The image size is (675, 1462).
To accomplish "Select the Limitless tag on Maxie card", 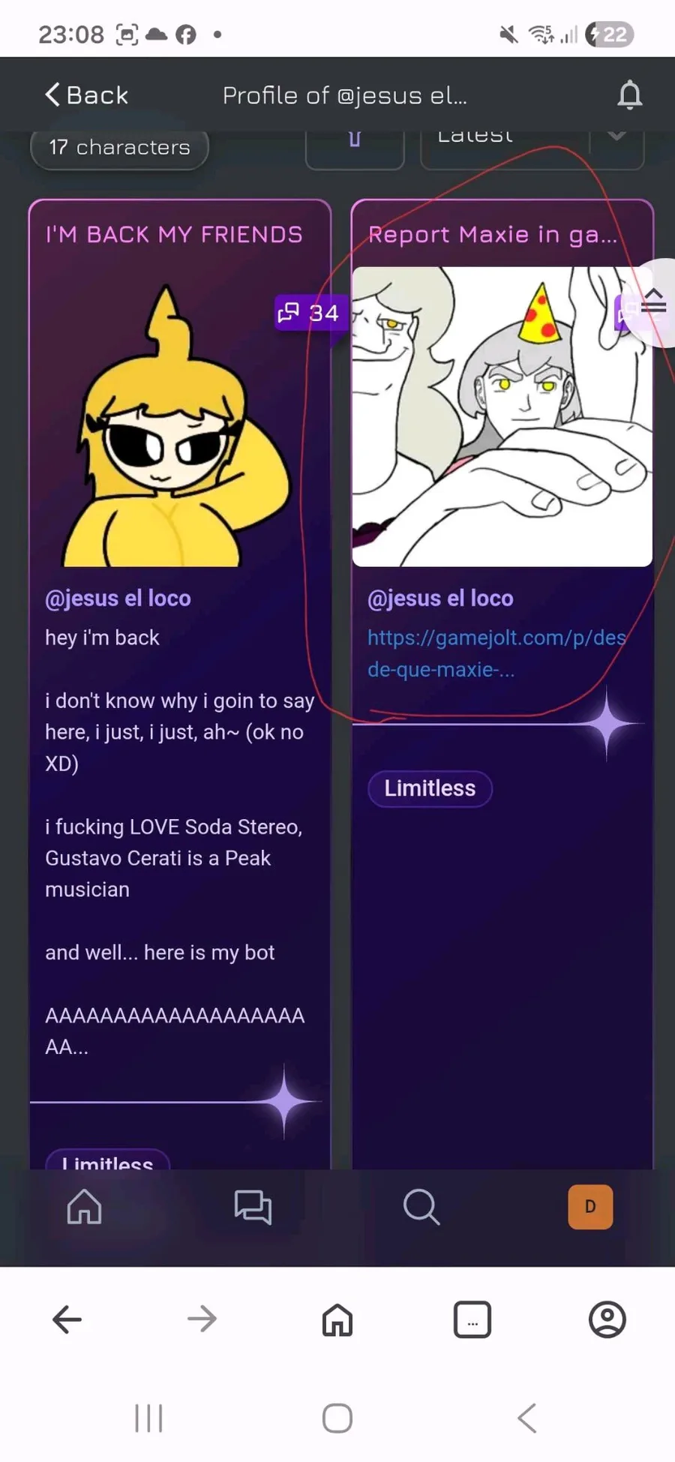I will pos(430,788).
